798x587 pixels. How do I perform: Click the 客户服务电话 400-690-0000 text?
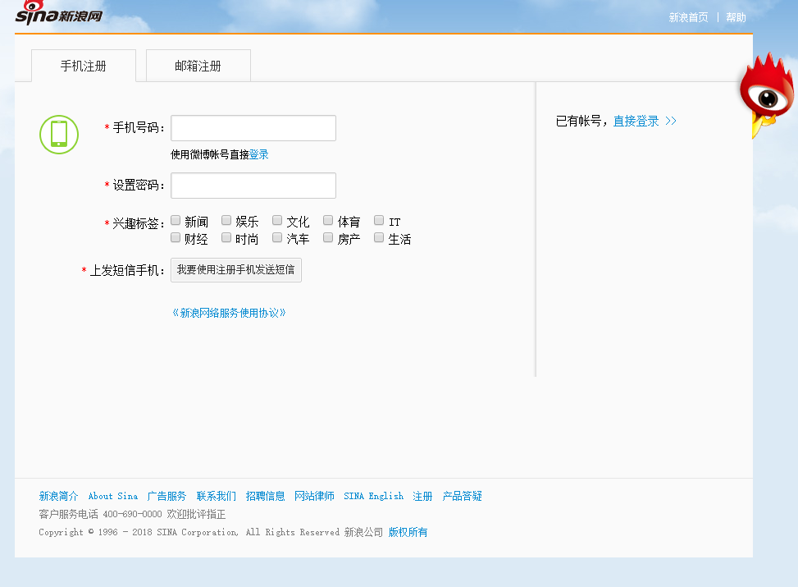click(100, 514)
